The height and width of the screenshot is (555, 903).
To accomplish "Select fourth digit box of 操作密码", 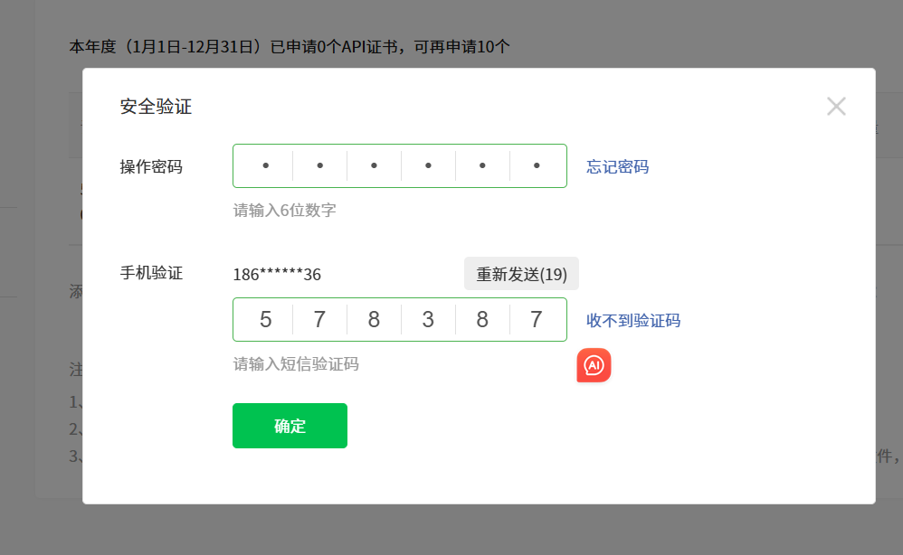I will [x=428, y=166].
